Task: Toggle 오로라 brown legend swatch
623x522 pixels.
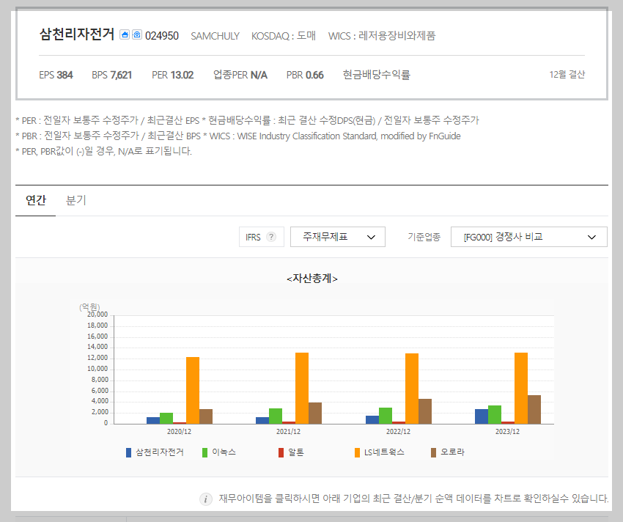Action: pos(433,452)
